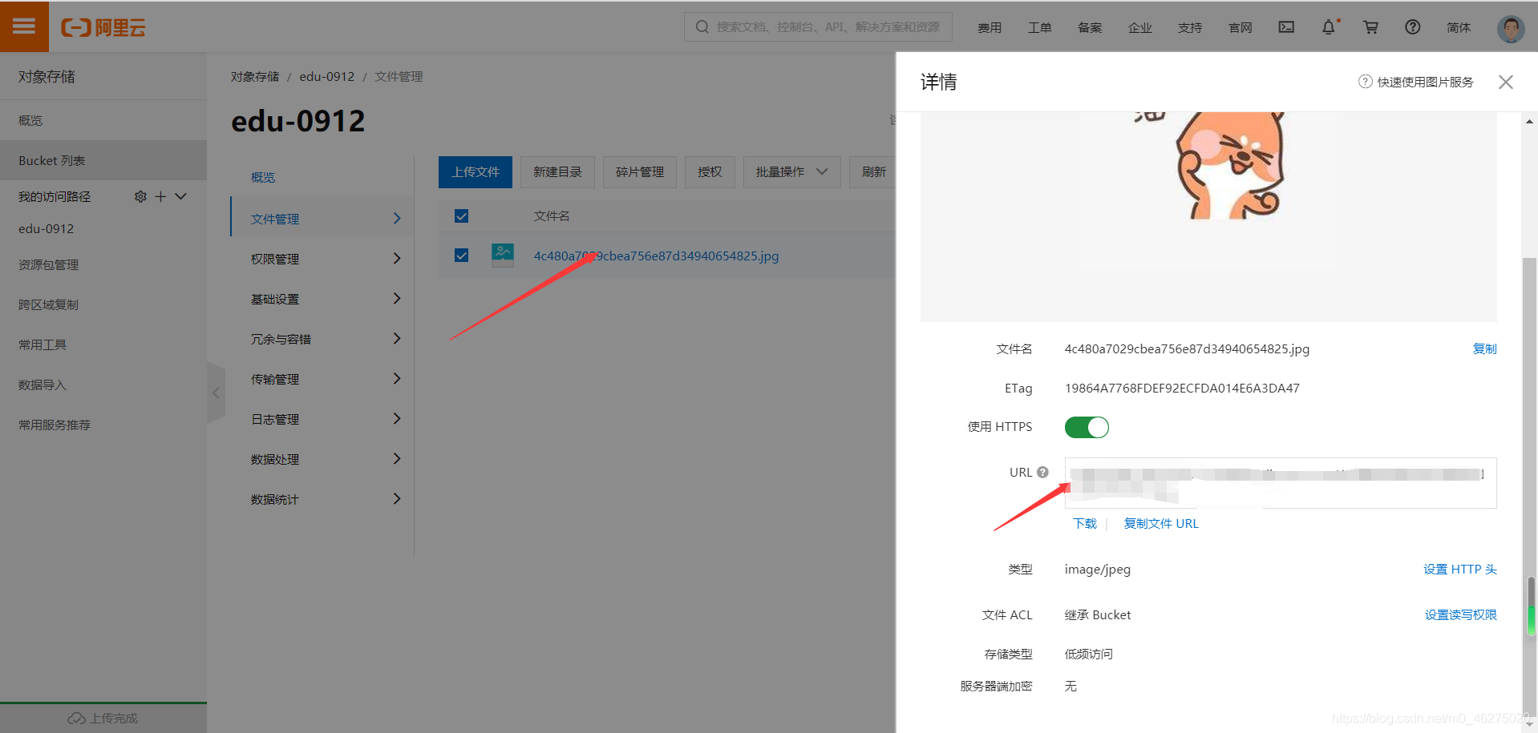
Task: Select Bucket 列表 in the sidebar
Action: coord(51,160)
